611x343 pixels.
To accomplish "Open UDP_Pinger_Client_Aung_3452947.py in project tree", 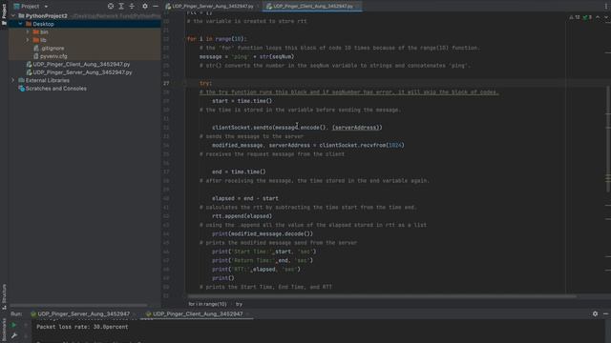I will pyautogui.click(x=78, y=64).
